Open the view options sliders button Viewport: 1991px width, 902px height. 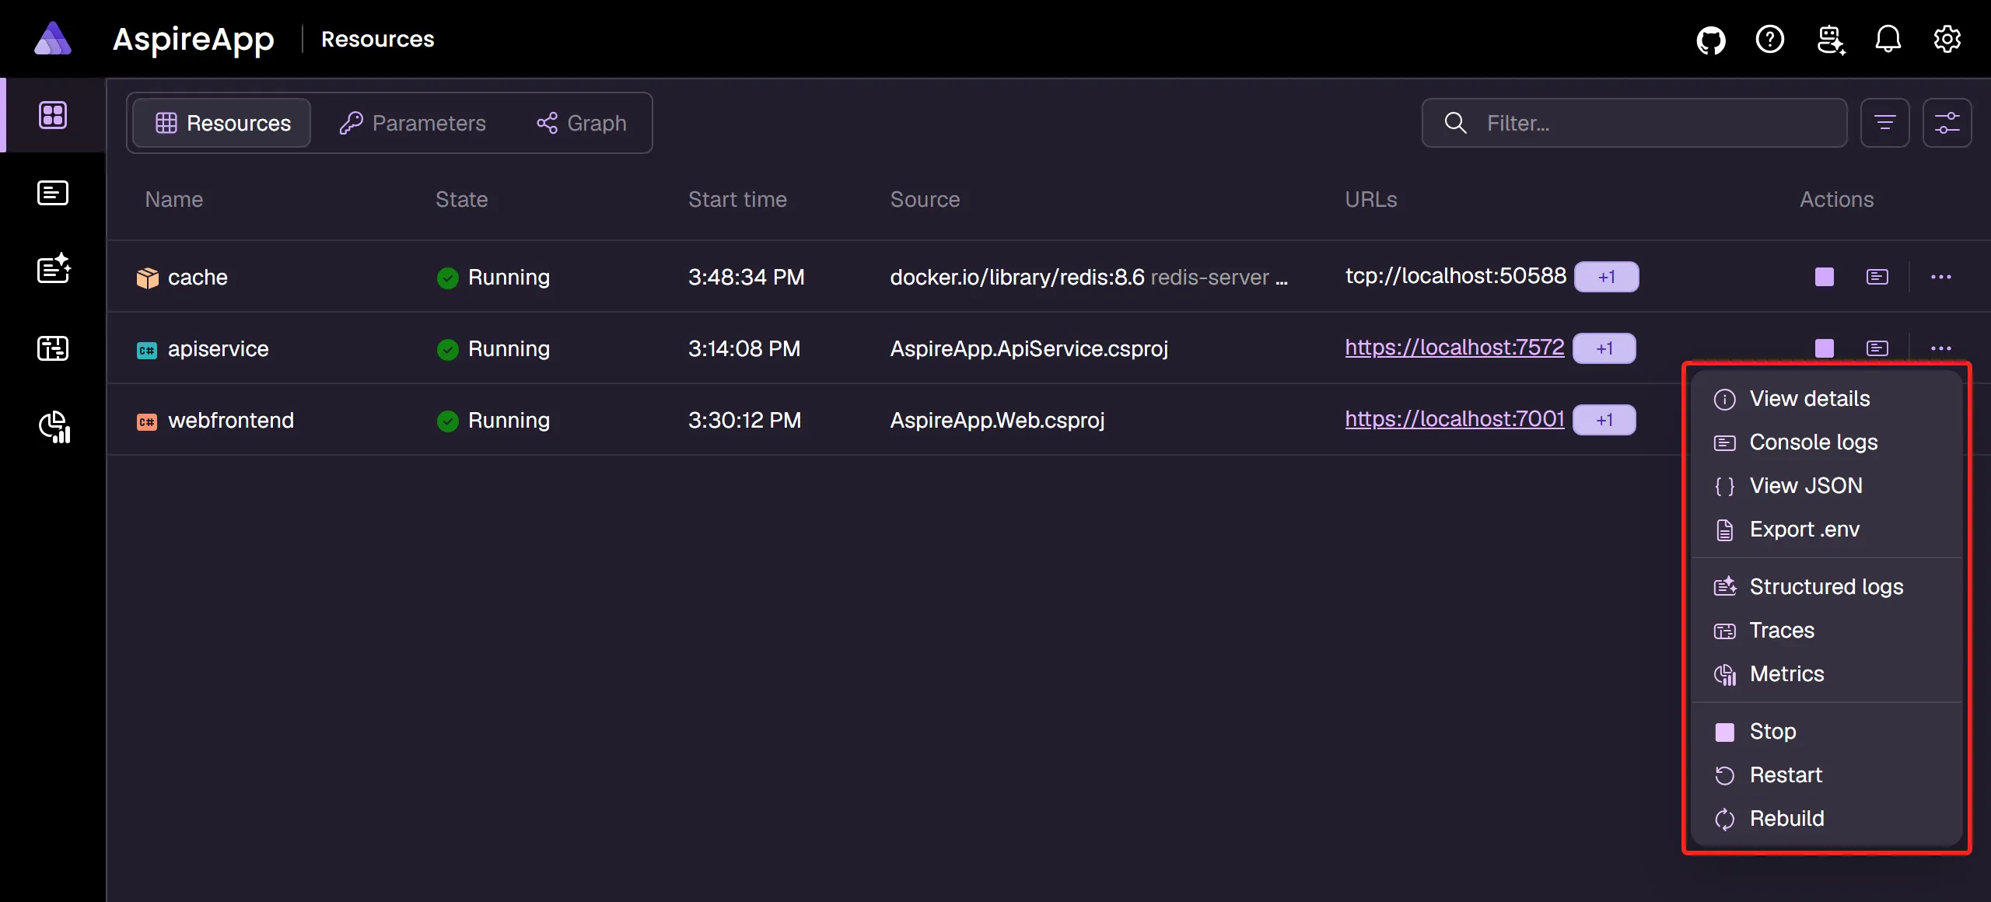coord(1947,123)
